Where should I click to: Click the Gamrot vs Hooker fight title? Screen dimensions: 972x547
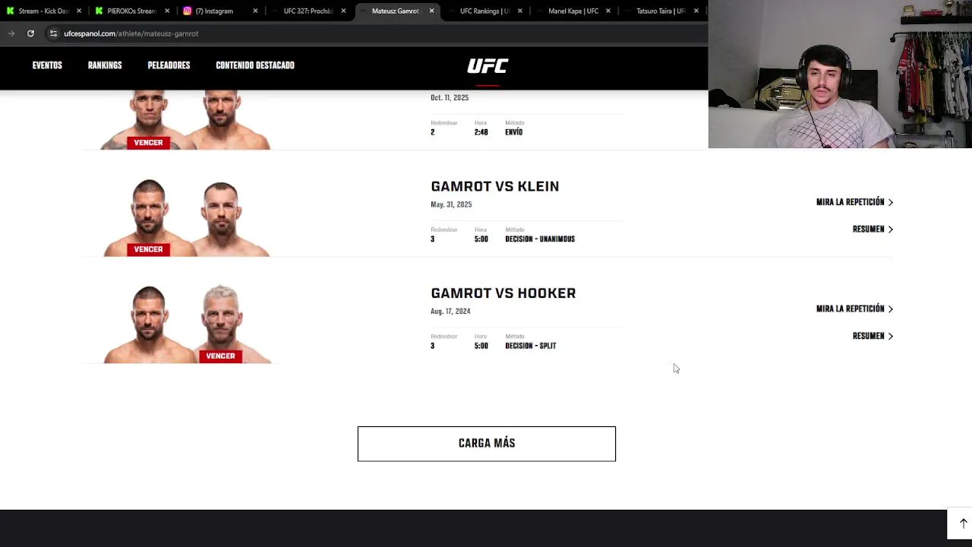tap(503, 293)
